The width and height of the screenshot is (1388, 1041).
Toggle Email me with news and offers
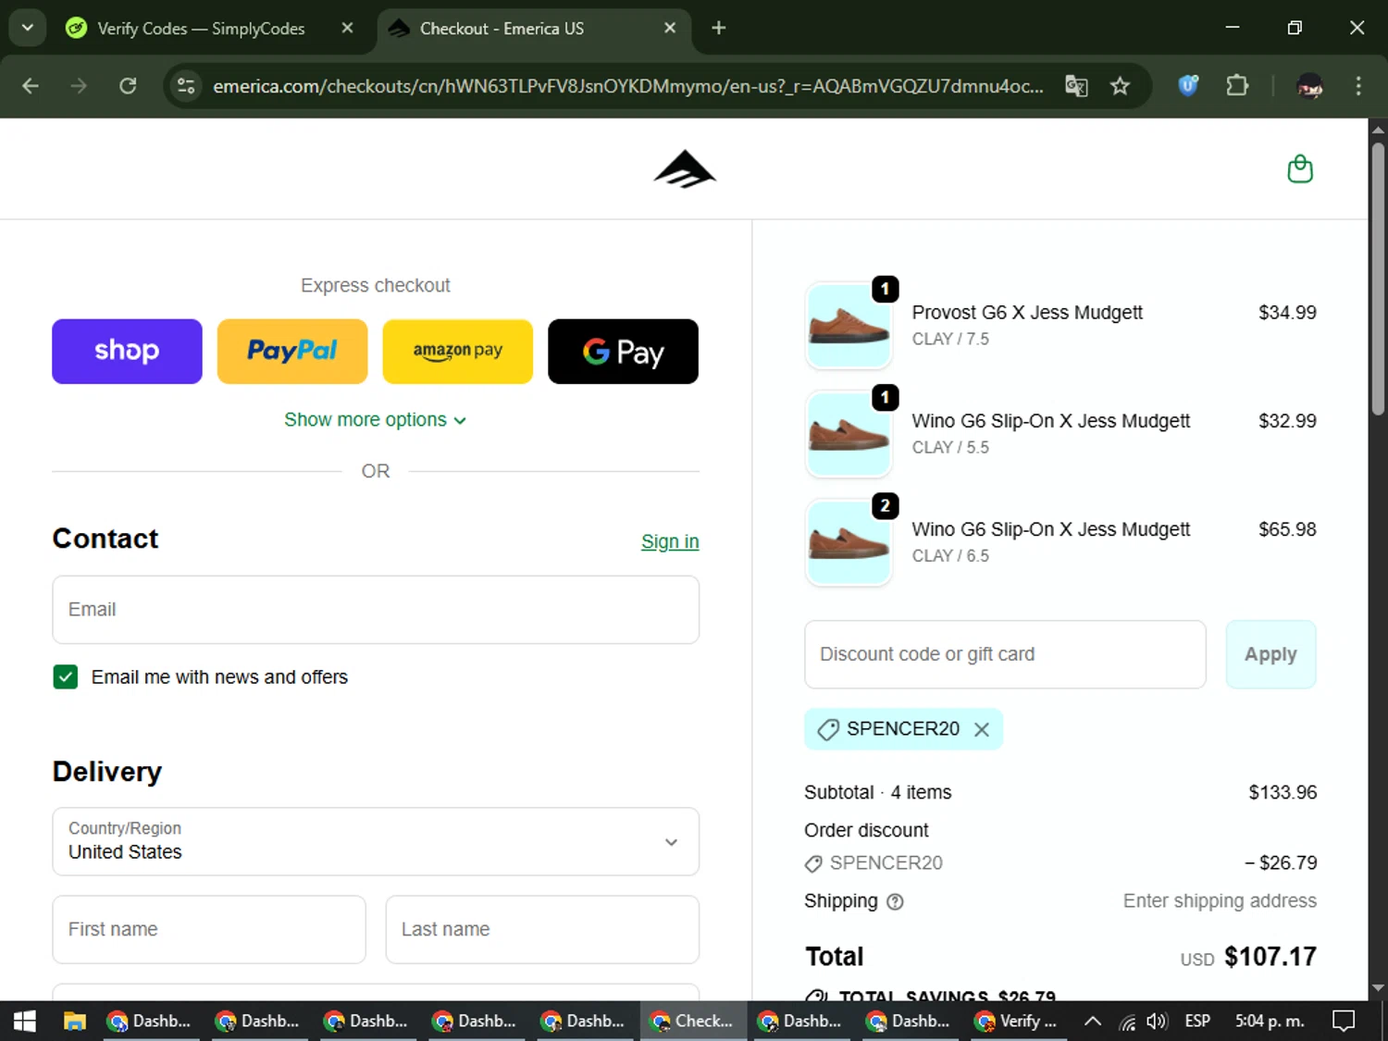(66, 677)
